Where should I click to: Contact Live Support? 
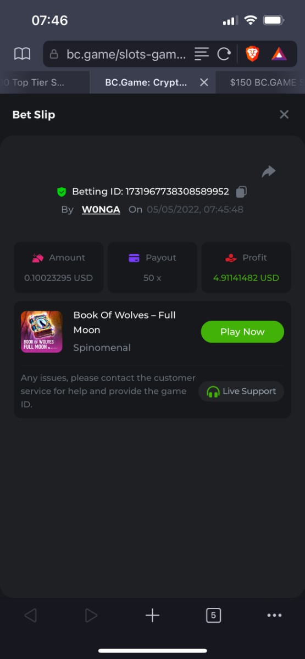coord(241,392)
